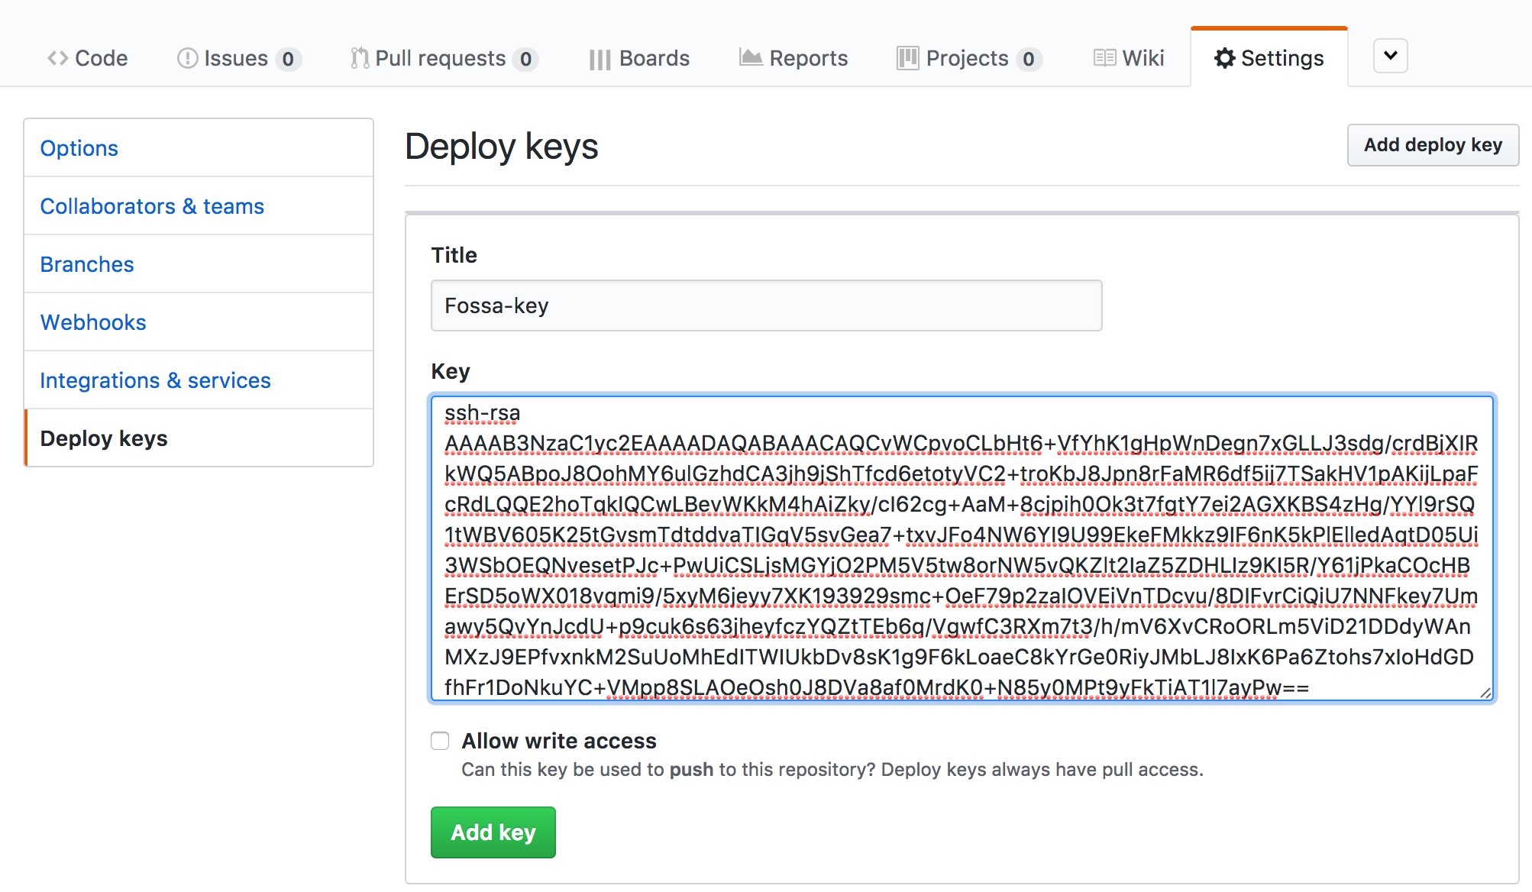This screenshot has height=892, width=1532.
Task: Expand the more tabs chevron dropdown
Action: pos(1391,56)
